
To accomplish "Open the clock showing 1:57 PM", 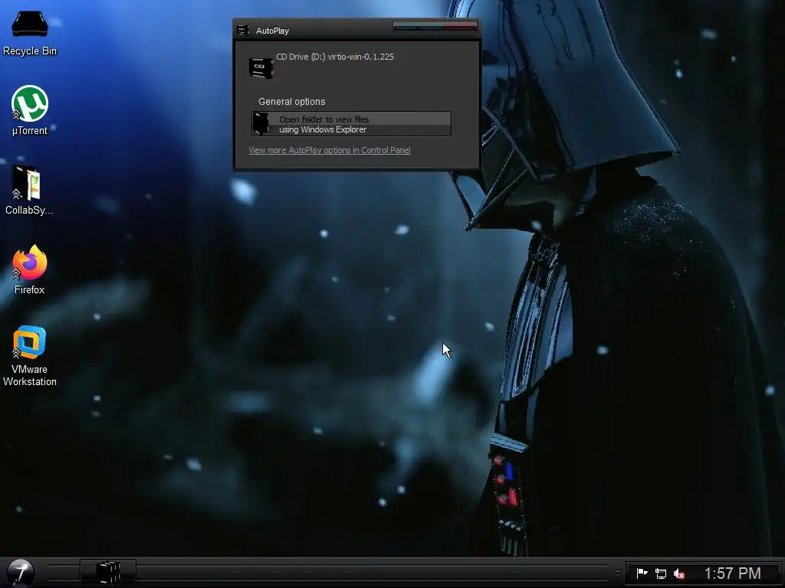I will click(732, 573).
